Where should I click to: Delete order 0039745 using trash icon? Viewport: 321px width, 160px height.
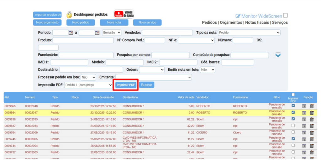(x=312, y=139)
